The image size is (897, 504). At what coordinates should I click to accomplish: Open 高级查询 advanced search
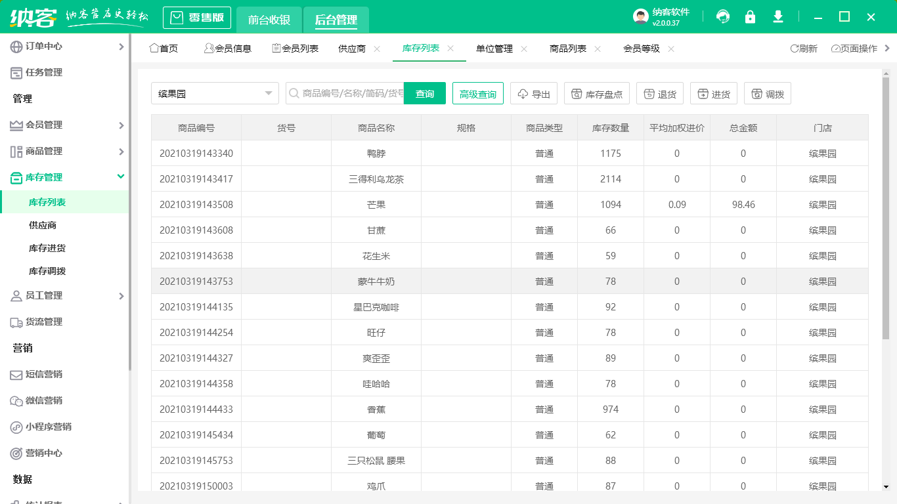coord(477,93)
